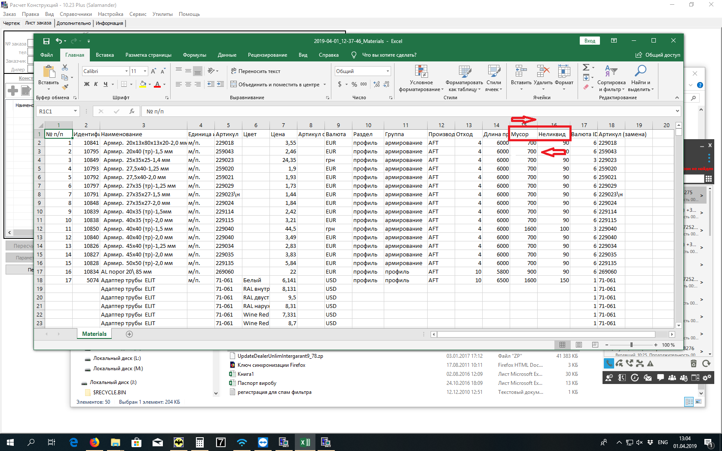Open Firefox from the Windows taskbar
This screenshot has width=722, height=451.
point(95,442)
